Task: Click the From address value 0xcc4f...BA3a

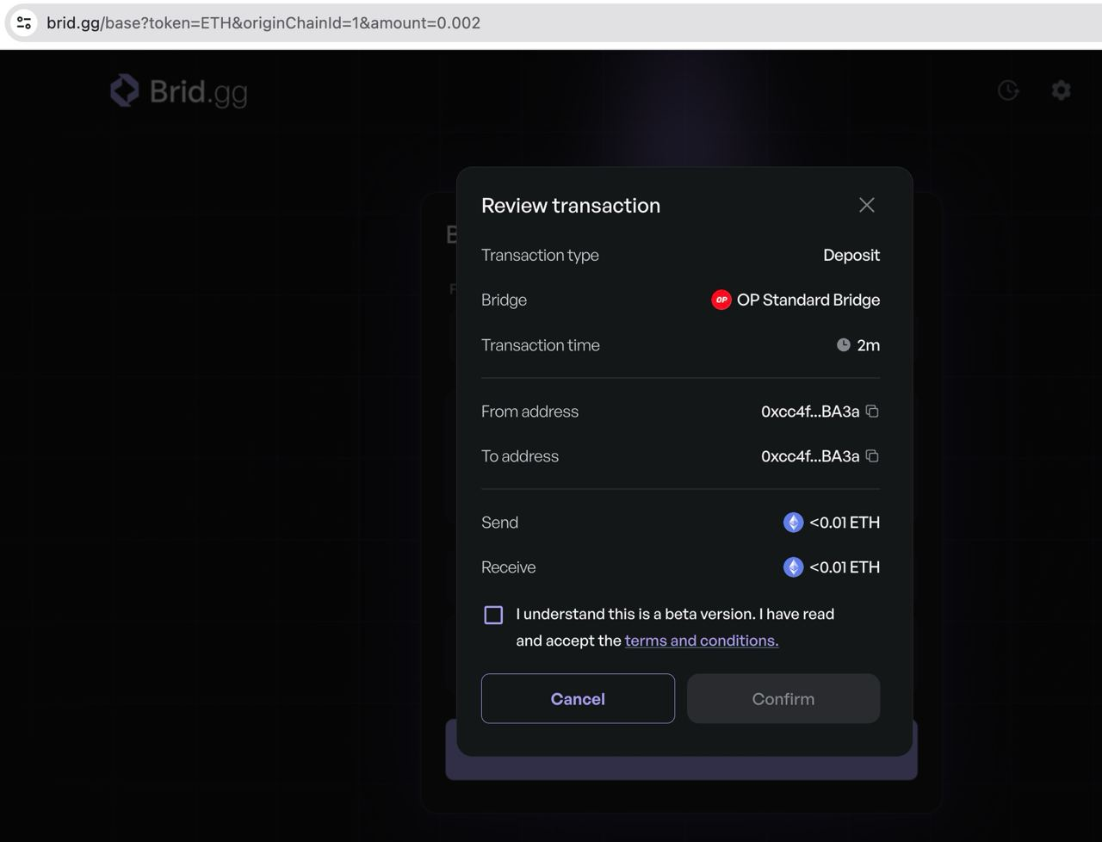Action: (x=810, y=412)
